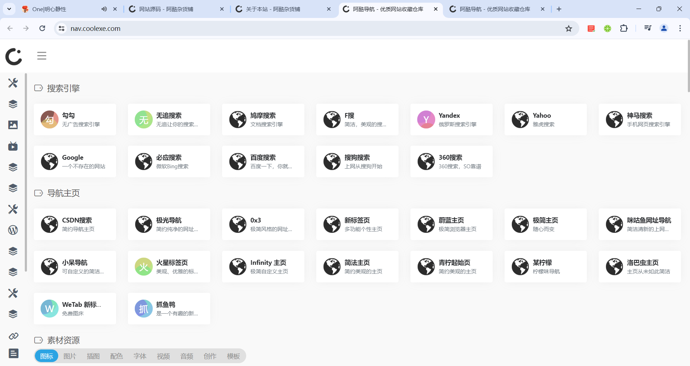690x366 pixels.
Task: Select the 音频 tab
Action: coord(187,356)
